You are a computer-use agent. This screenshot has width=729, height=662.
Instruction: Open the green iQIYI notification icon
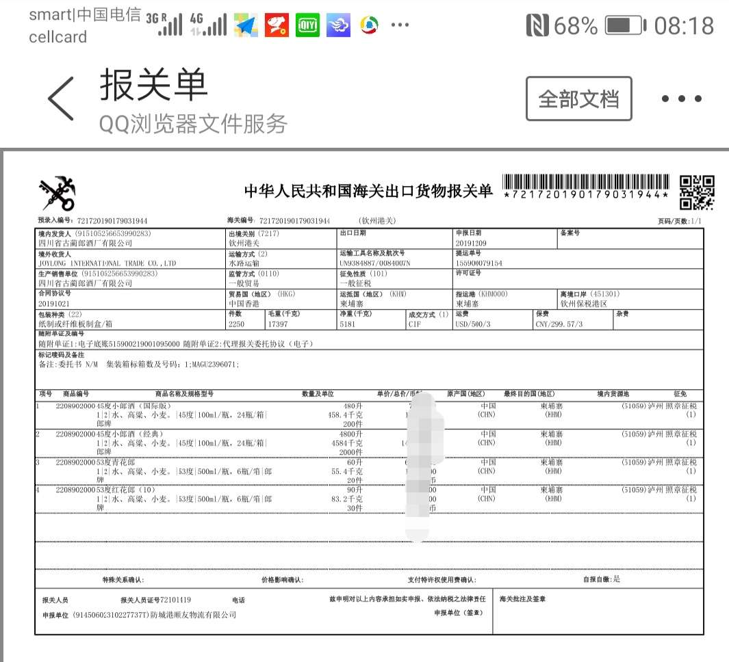point(308,25)
